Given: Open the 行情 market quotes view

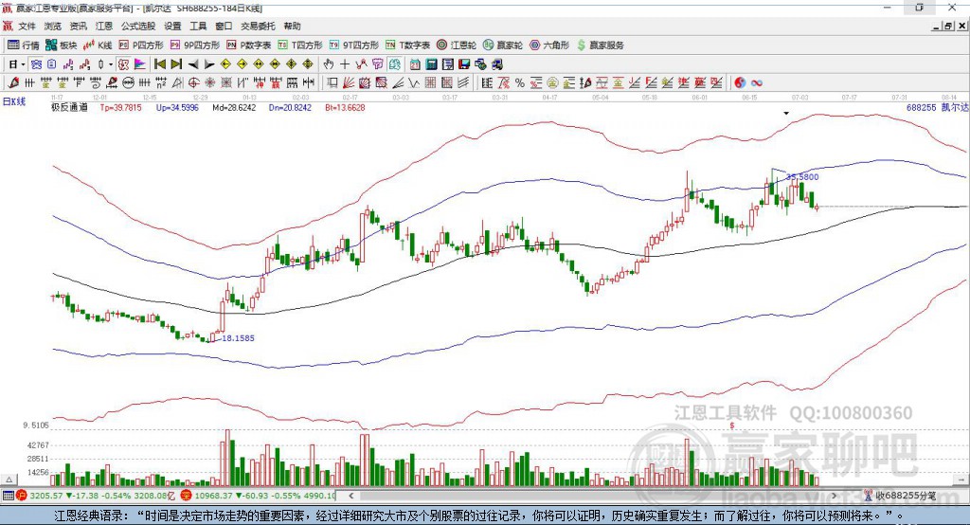Looking at the screenshot, I should [x=23, y=45].
